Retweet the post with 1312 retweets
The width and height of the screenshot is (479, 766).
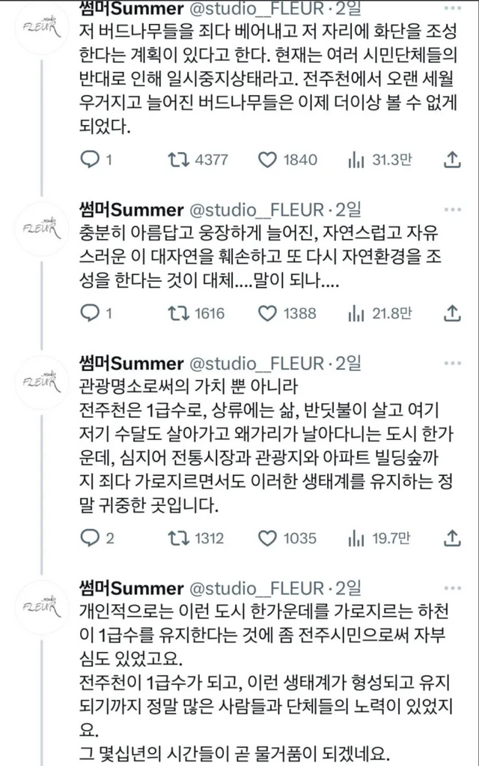[177, 537]
